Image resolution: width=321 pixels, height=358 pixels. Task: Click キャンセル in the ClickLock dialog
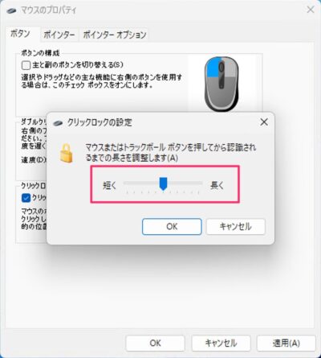click(235, 227)
